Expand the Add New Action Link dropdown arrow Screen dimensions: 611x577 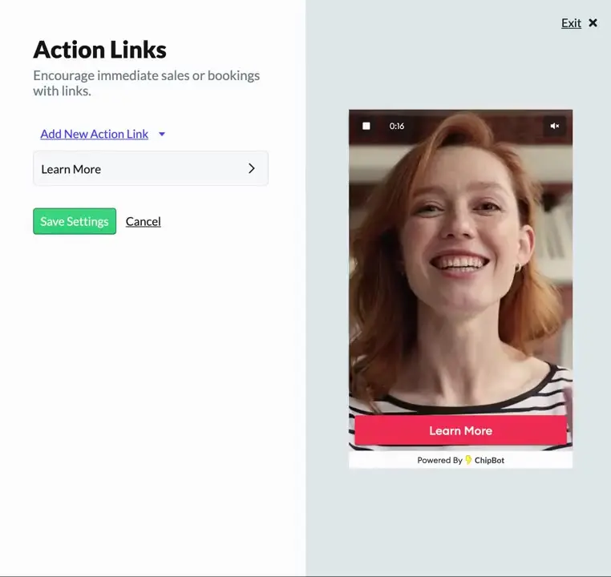(162, 135)
